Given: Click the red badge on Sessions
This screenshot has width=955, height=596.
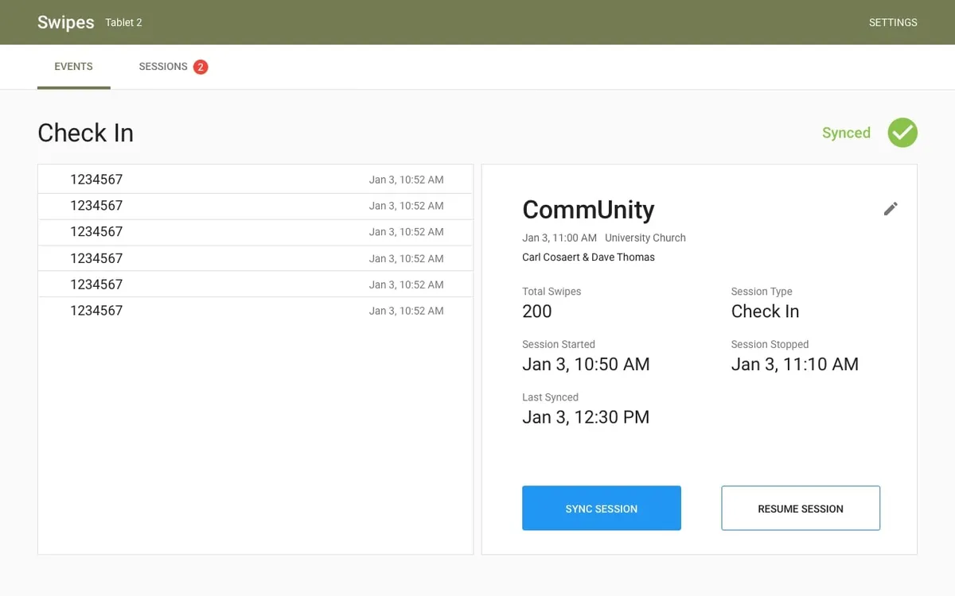Looking at the screenshot, I should click(x=201, y=67).
